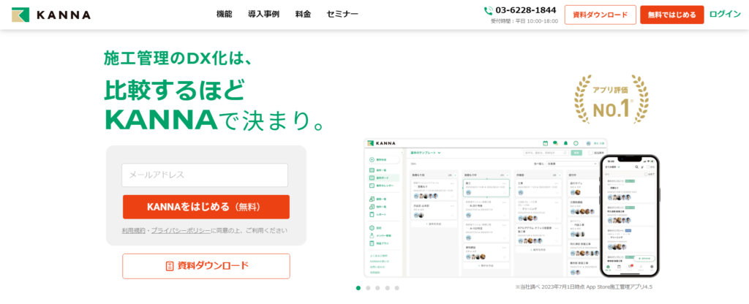Open the セミナー menu item
The height and width of the screenshot is (304, 749).
click(342, 15)
